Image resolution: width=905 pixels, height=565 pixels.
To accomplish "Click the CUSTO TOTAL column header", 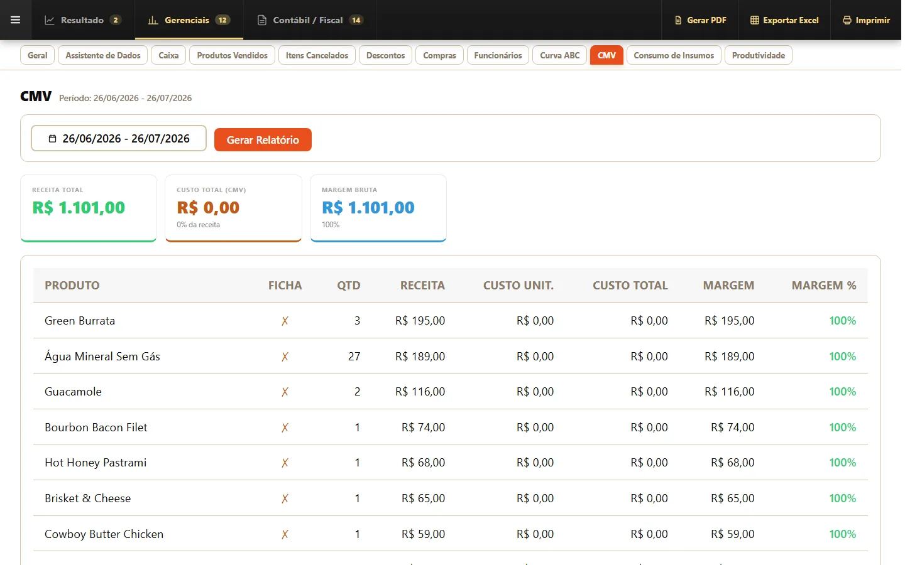I will [630, 286].
